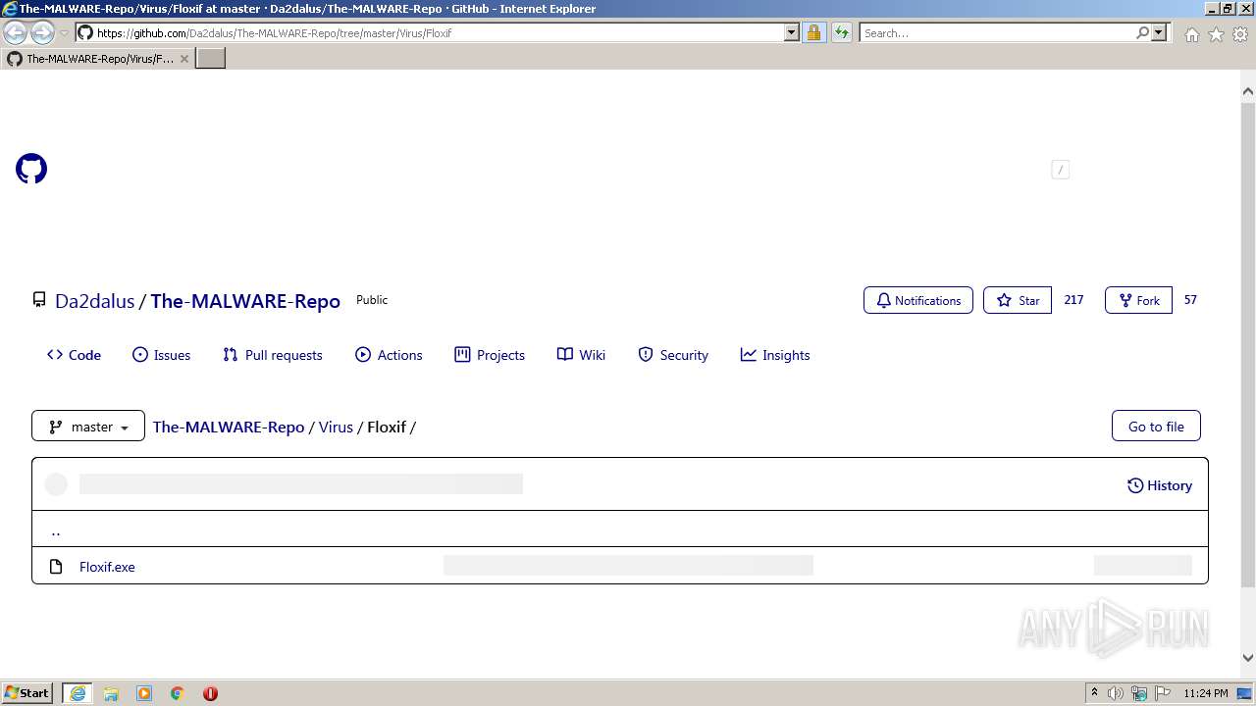Open Favorites star icon in browser toolbar
Viewport: 1256px width, 706px height.
pos(1216,34)
